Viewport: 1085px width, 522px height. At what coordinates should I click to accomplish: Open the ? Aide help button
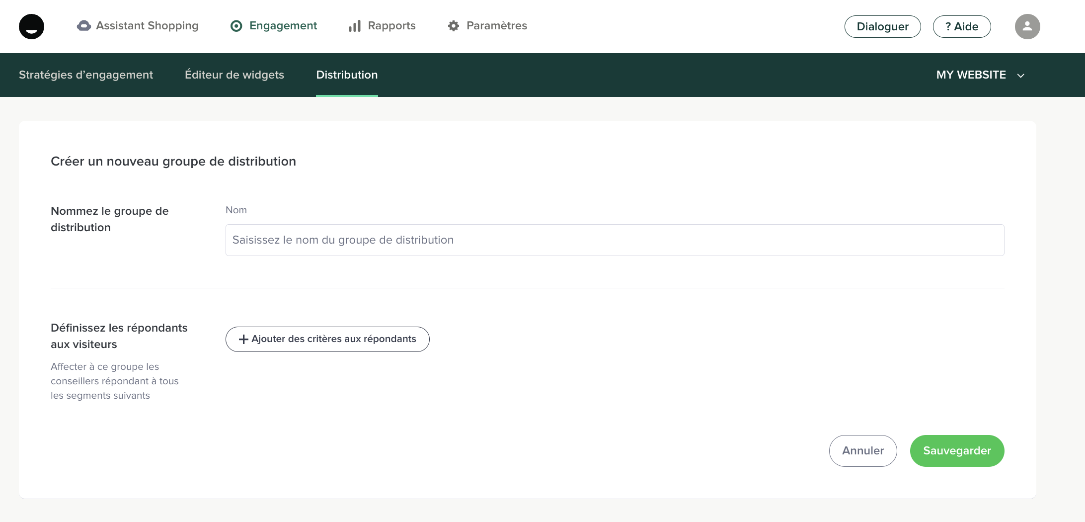961,27
